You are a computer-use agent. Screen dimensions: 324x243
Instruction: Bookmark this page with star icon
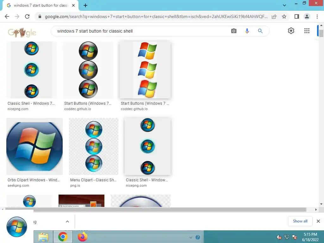(x=284, y=16)
